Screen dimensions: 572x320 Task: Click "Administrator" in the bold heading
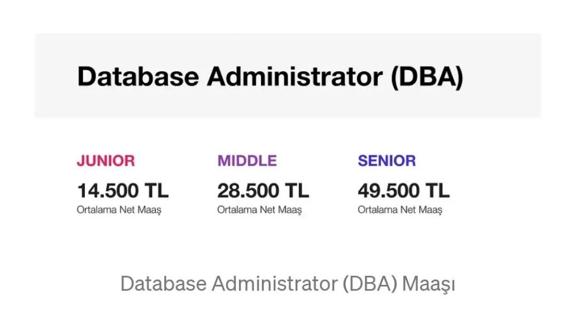point(294,76)
